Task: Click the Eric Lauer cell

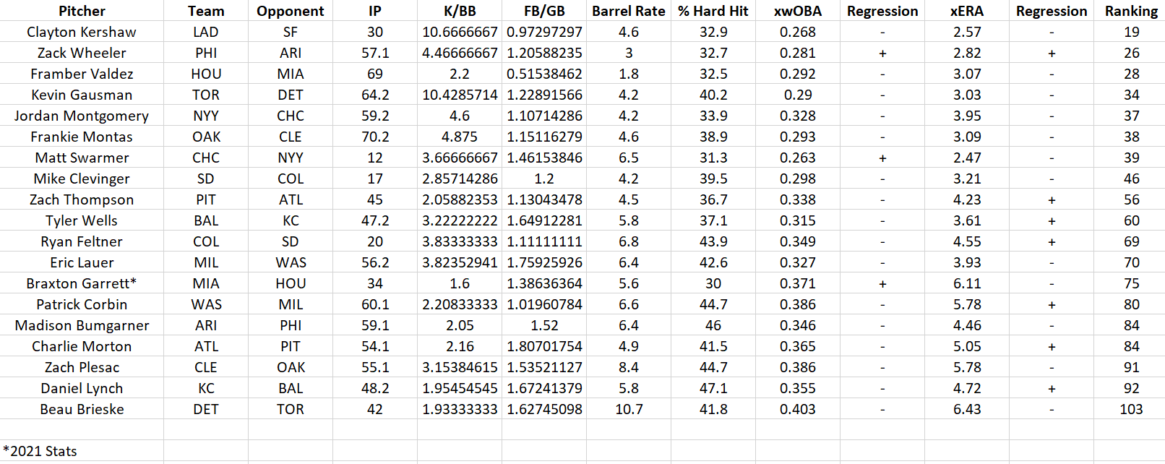Action: [x=82, y=262]
